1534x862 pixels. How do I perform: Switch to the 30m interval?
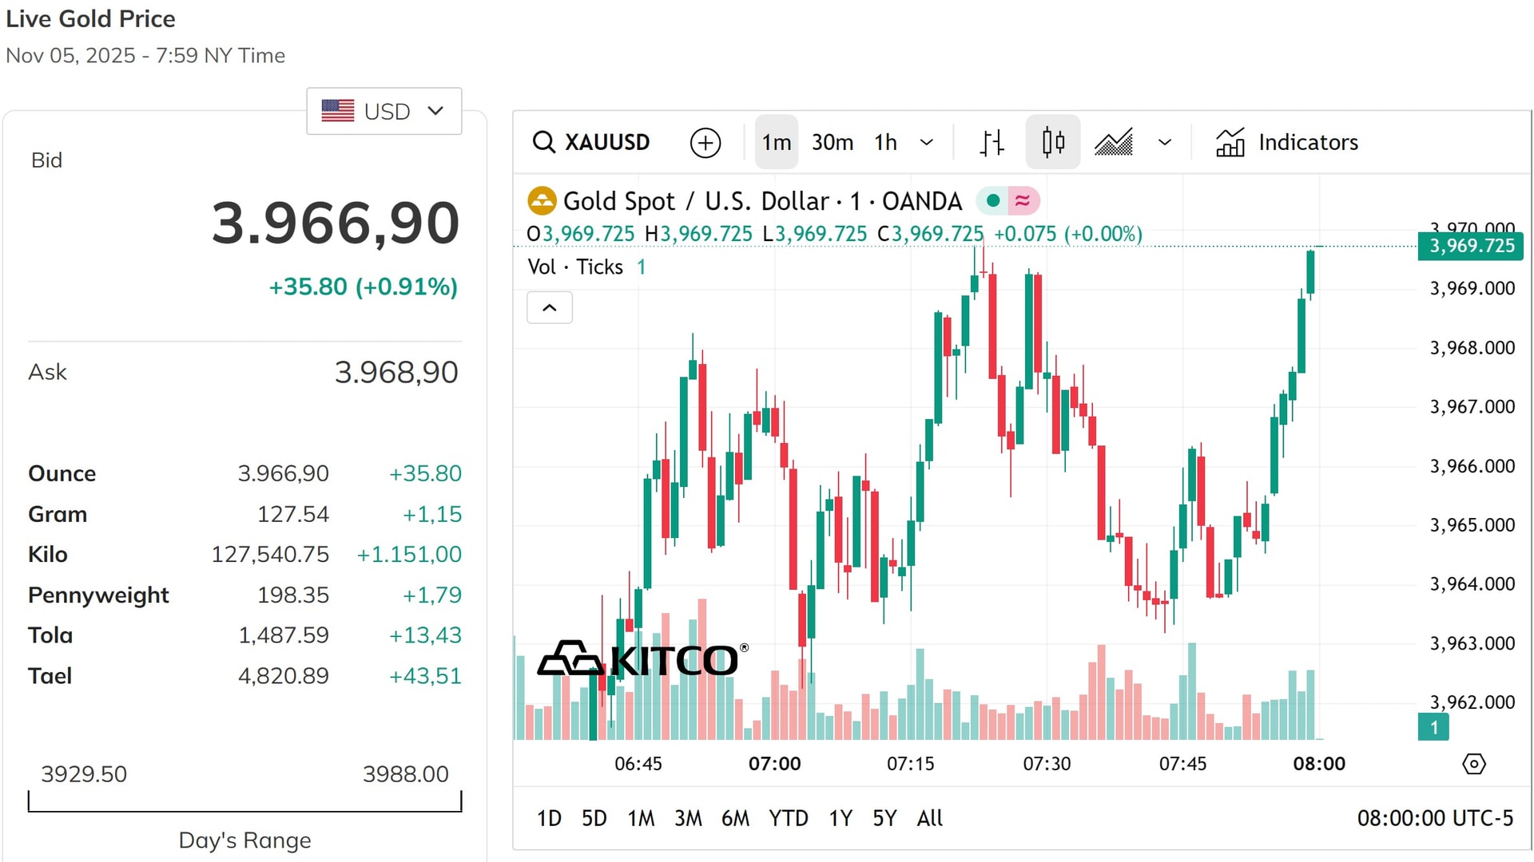coord(833,142)
